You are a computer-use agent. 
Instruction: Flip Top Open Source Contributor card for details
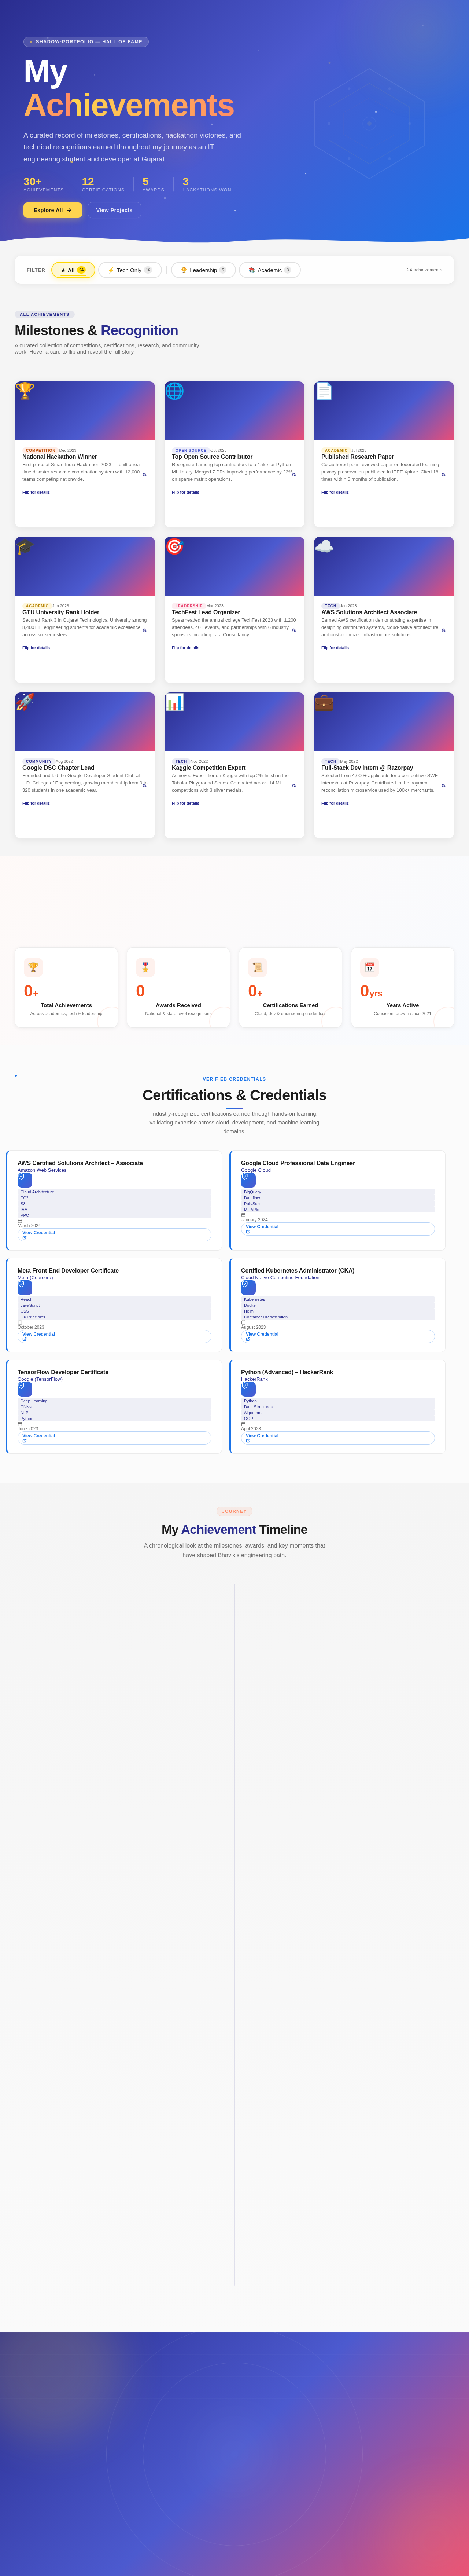(185, 492)
